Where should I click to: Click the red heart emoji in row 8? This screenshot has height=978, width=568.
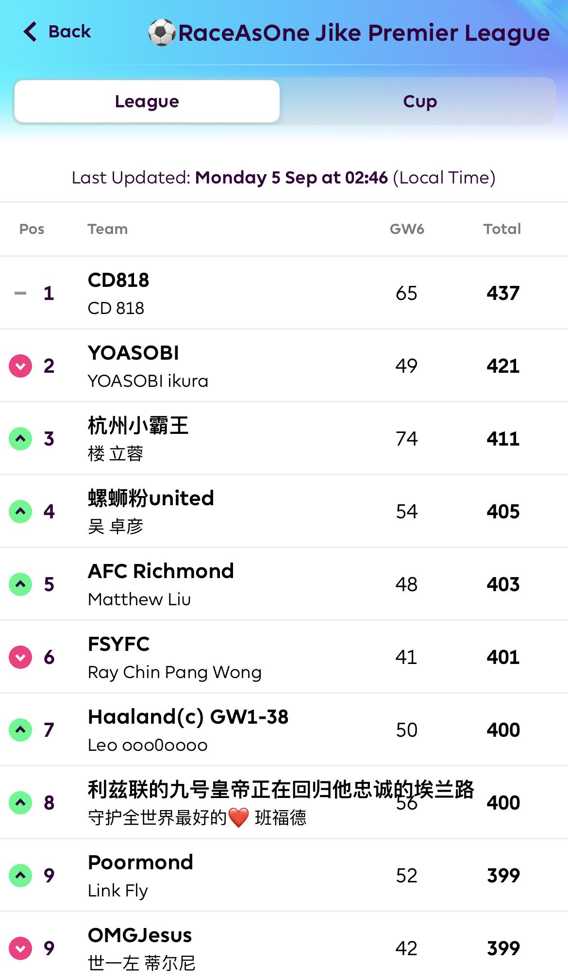238,818
